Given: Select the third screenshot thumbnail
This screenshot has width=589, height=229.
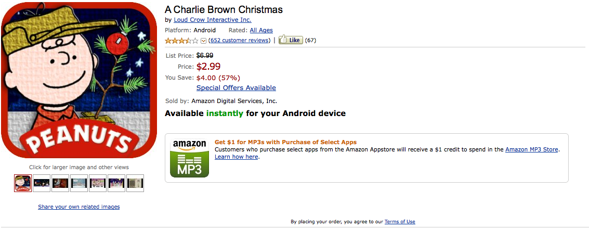Looking at the screenshot, I should 60,183.
